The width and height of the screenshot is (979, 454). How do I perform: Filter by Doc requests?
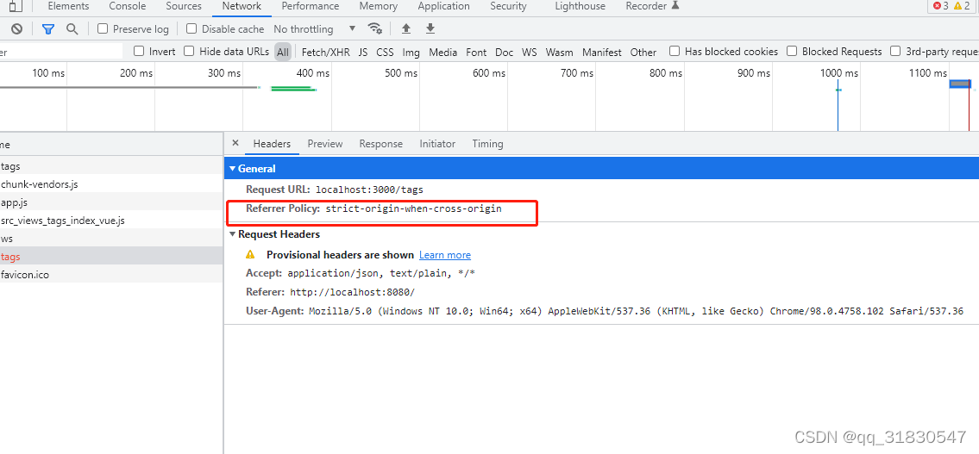pos(504,52)
